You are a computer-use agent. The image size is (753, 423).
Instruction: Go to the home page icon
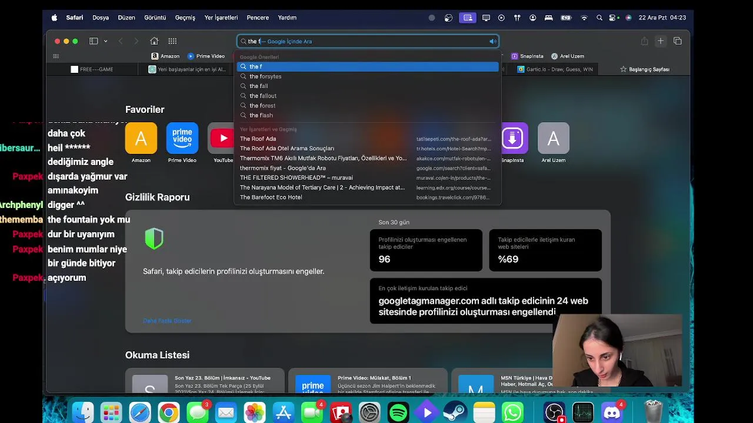[x=154, y=41]
